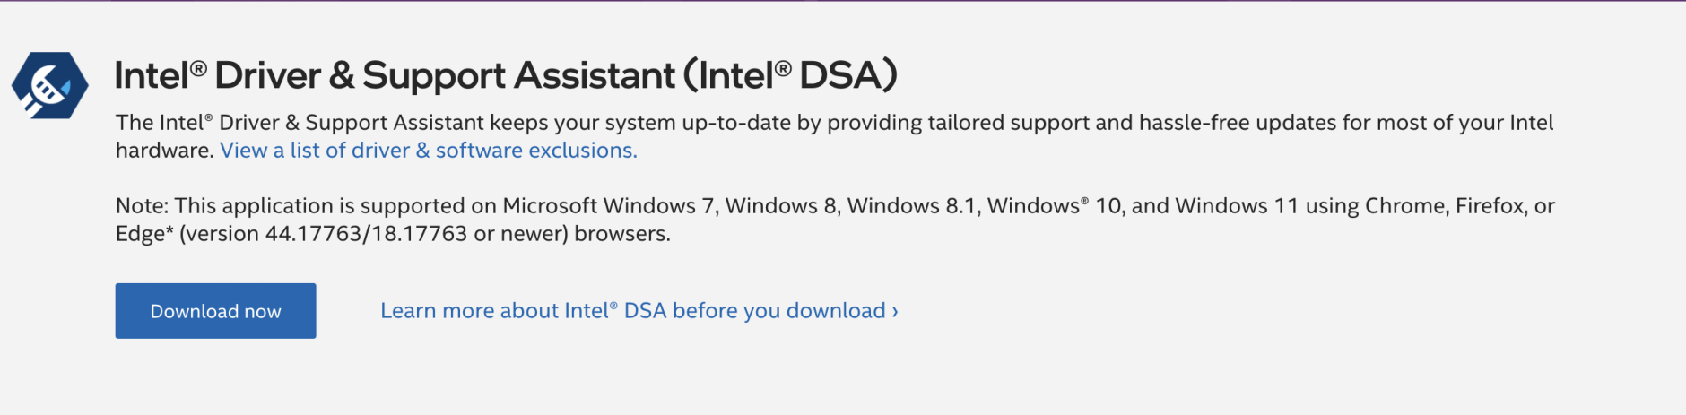Click the word 'Chrome' in the note
Image resolution: width=1686 pixels, height=415 pixels.
click(1404, 206)
